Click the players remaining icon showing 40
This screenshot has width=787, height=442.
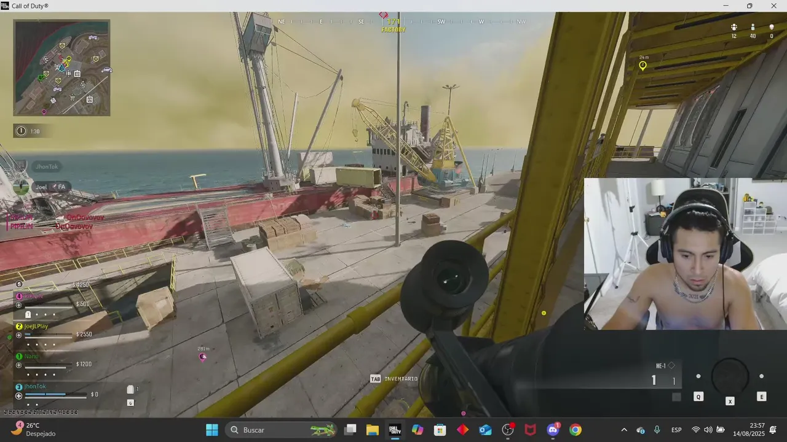point(753,28)
